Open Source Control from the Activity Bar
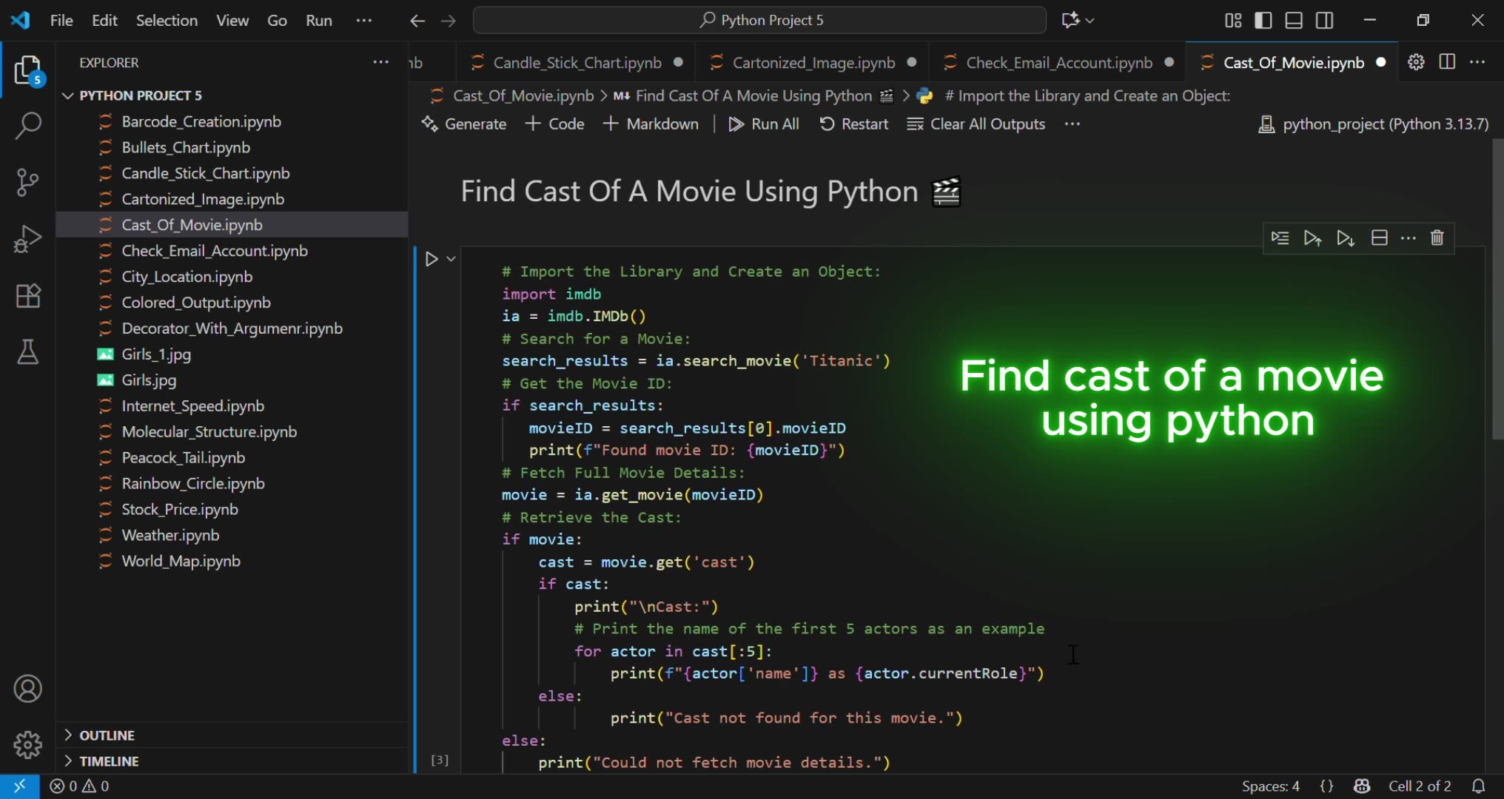Screen dimensions: 1504x799 (28, 182)
